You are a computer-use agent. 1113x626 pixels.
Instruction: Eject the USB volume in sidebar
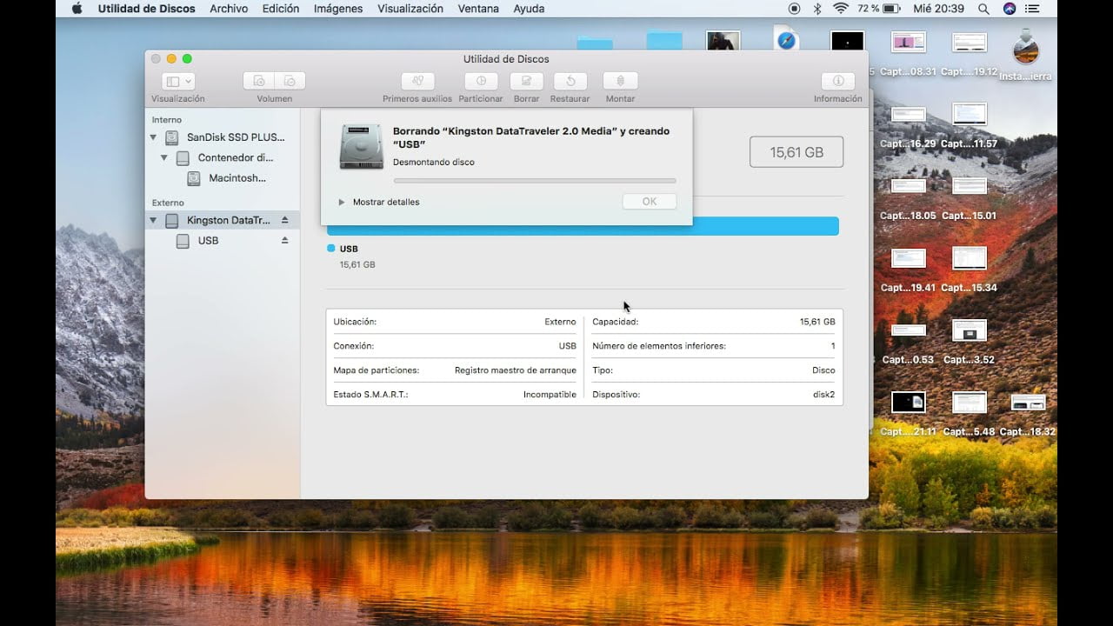pos(284,241)
